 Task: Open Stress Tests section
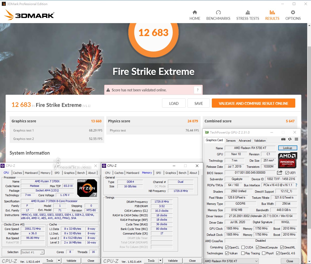coord(248,15)
